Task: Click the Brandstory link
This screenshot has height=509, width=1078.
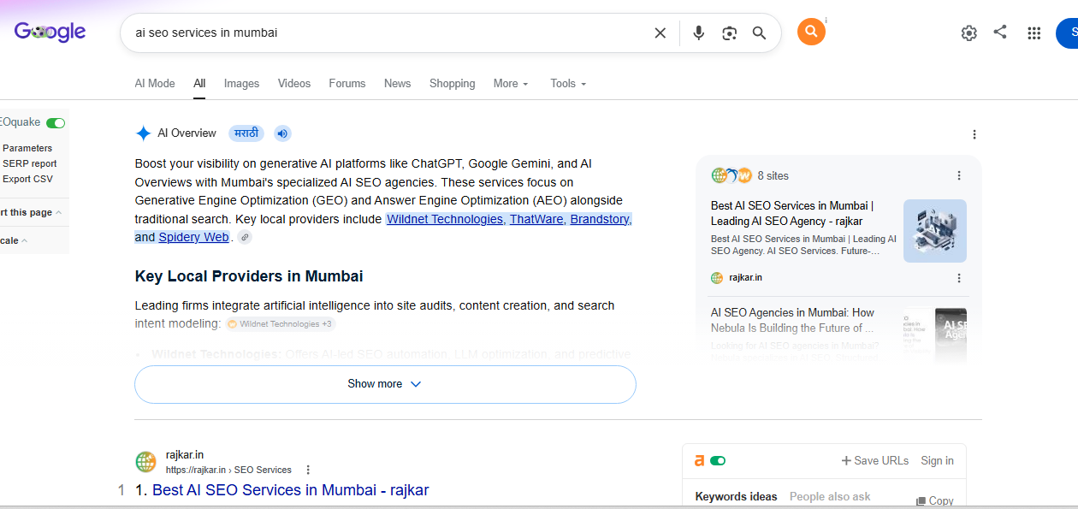Action: click(600, 219)
